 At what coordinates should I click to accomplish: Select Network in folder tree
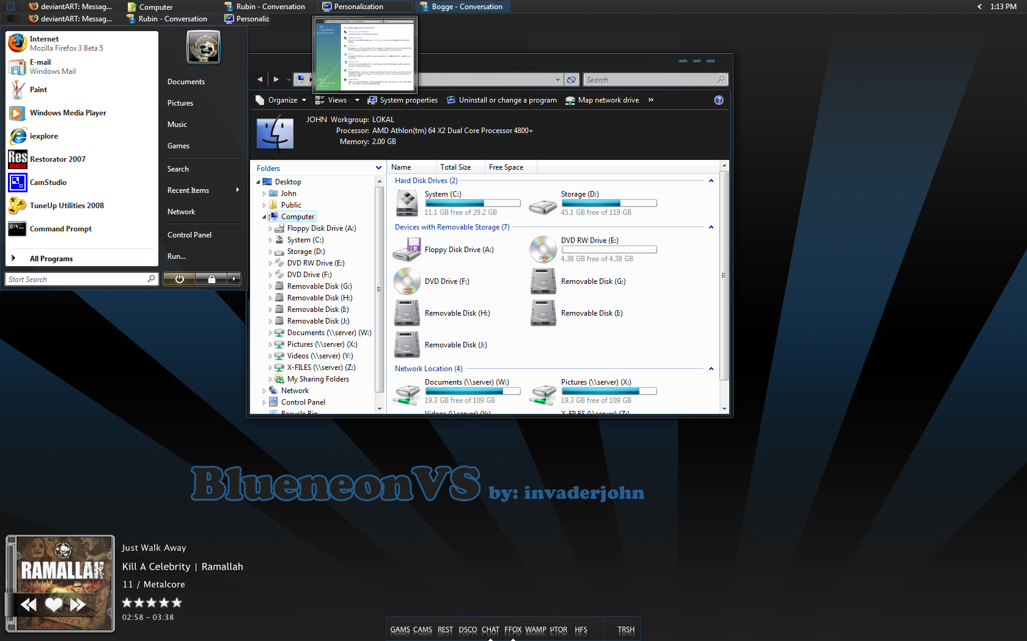click(x=295, y=391)
